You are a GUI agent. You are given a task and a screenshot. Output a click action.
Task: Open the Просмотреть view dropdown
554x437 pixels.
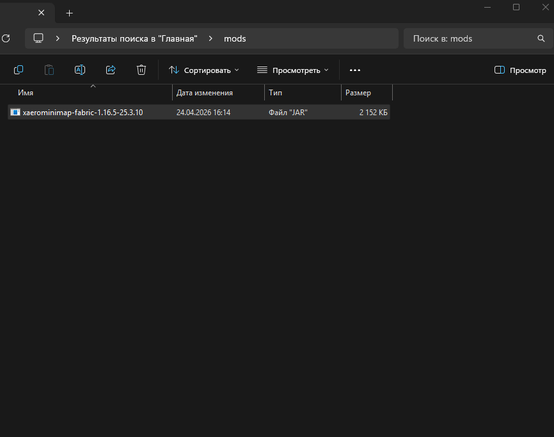pos(292,70)
